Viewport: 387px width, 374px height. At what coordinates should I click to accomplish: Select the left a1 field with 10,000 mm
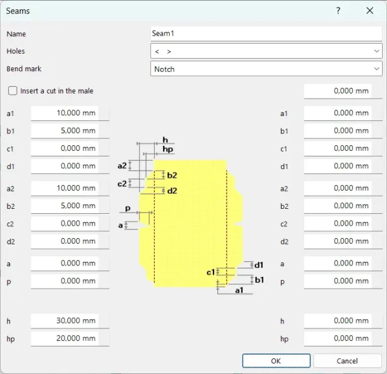70,113
